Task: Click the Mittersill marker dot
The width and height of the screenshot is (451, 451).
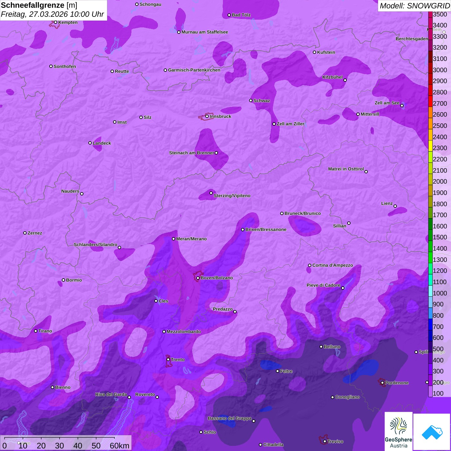Action: tap(358, 114)
